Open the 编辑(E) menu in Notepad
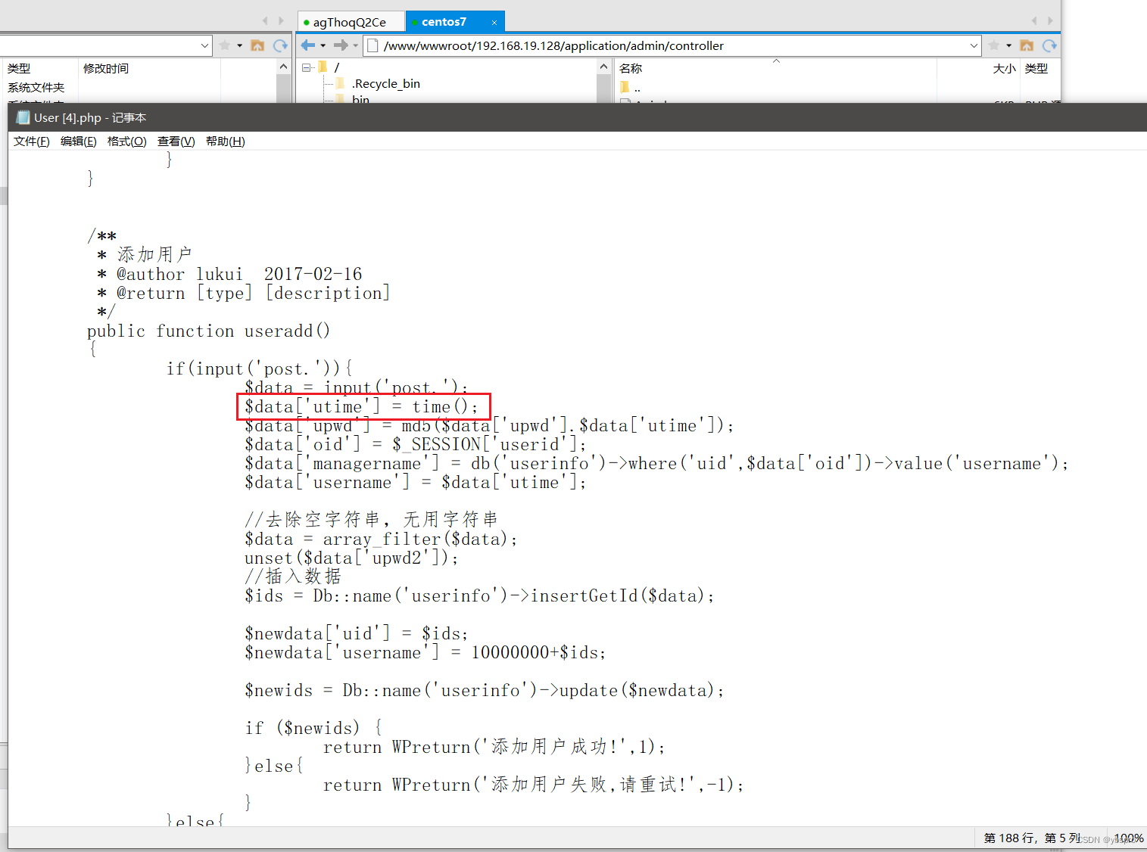This screenshot has width=1147, height=852. tap(78, 141)
